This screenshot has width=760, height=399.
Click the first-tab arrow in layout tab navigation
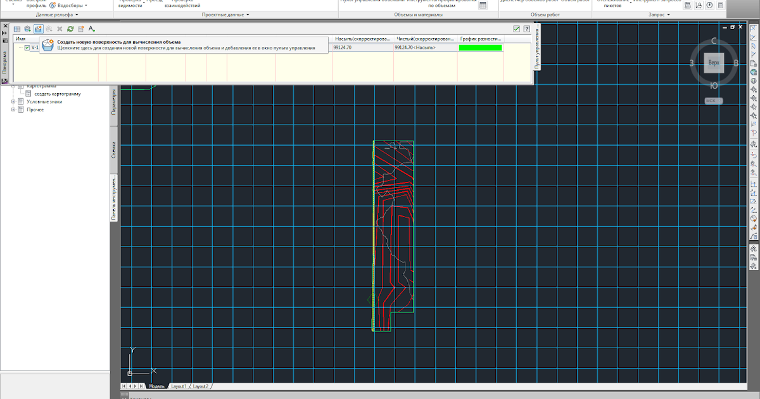point(123,386)
